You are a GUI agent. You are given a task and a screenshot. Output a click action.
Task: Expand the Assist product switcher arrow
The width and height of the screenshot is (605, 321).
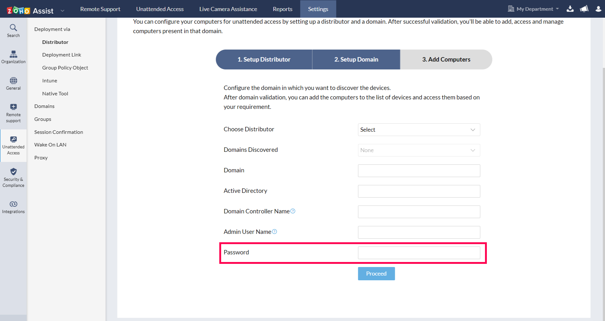pyautogui.click(x=62, y=10)
